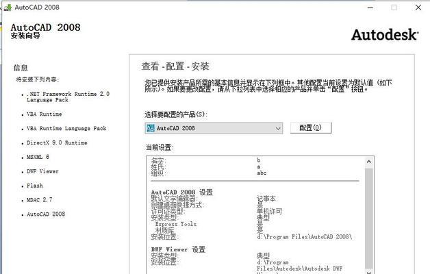Click the '选择要配置的产品(S):' label

(176, 114)
